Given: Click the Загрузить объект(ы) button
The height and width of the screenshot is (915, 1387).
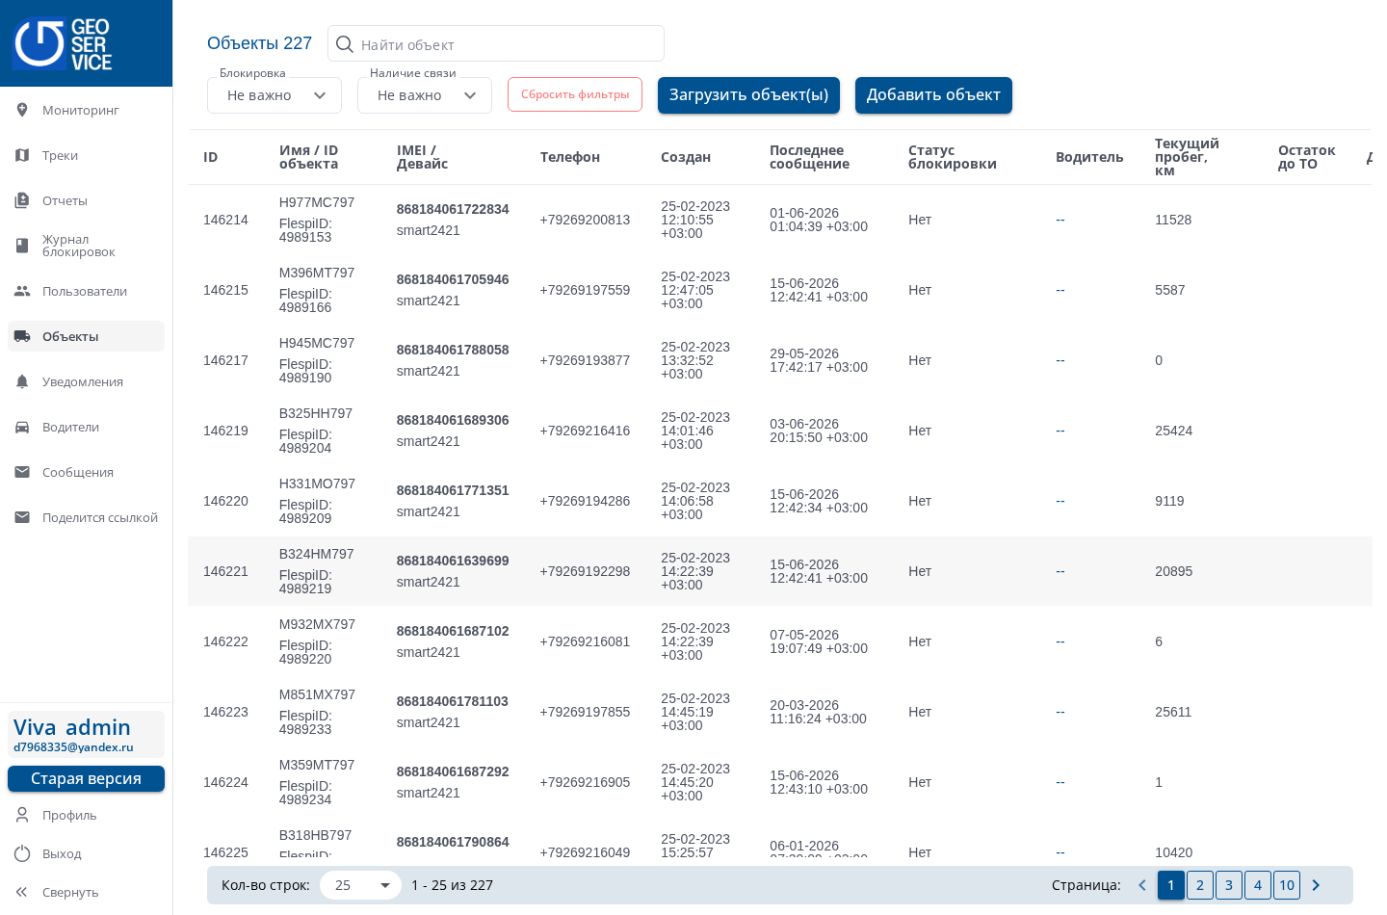Looking at the screenshot, I should 748,95.
